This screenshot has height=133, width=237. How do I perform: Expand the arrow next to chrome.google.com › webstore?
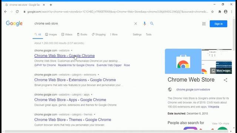tap(71, 51)
